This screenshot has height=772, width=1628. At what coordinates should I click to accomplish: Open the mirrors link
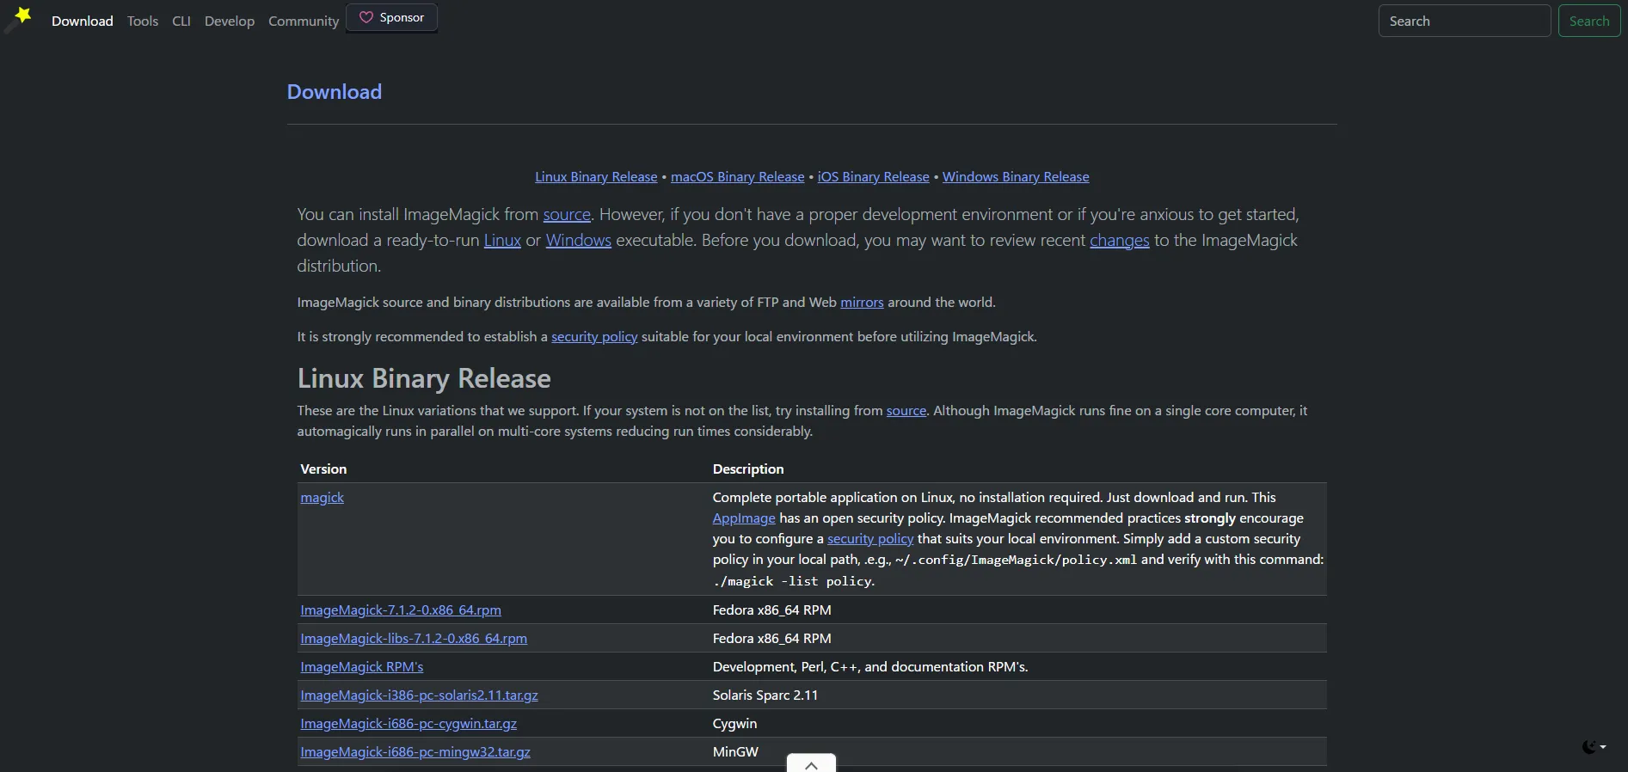tap(862, 302)
